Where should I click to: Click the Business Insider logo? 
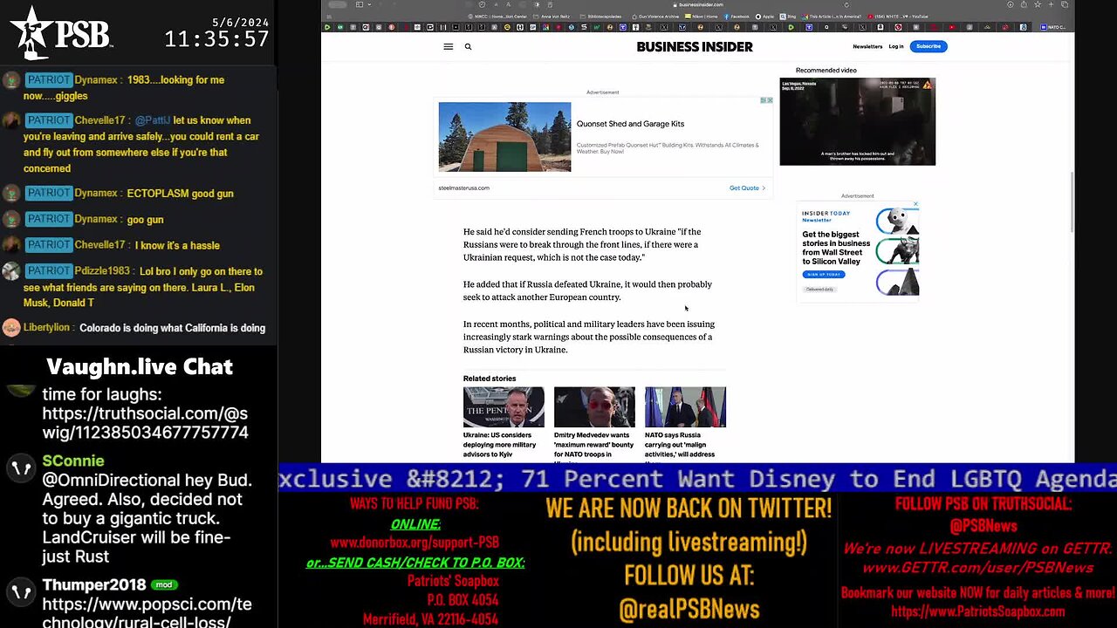695,47
